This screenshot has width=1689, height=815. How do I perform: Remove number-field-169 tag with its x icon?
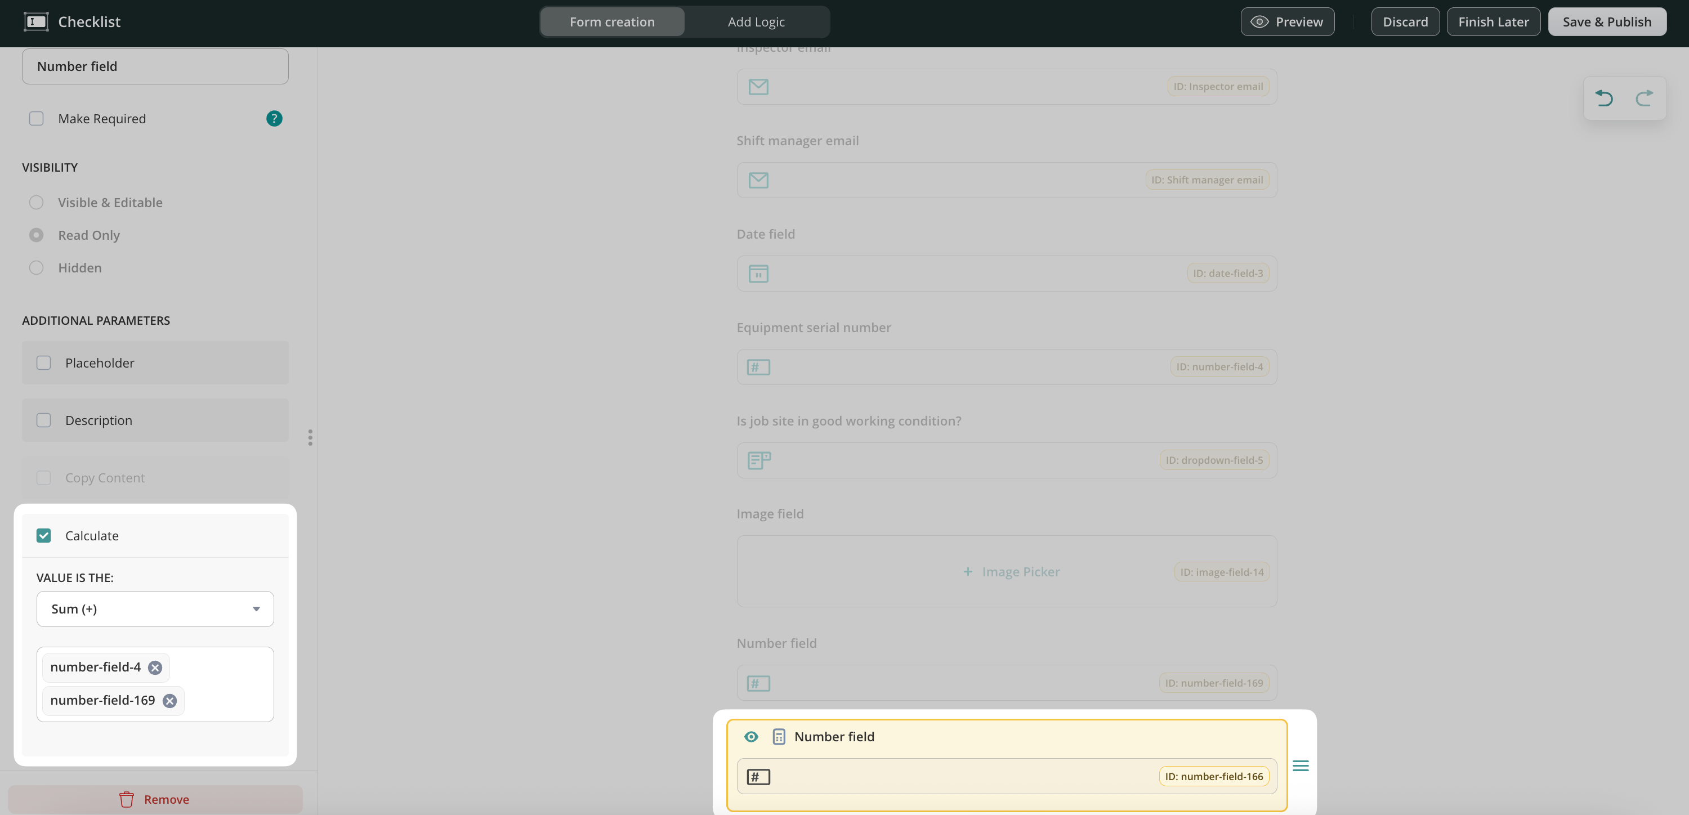pos(170,701)
